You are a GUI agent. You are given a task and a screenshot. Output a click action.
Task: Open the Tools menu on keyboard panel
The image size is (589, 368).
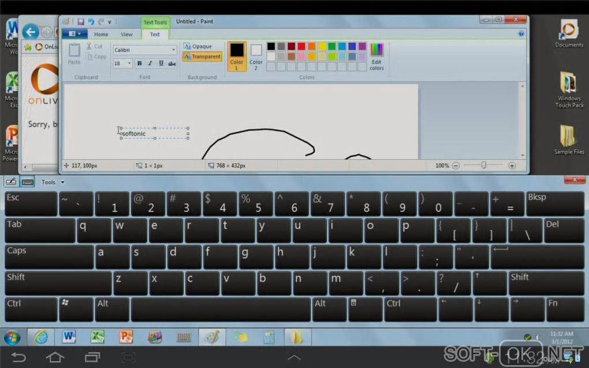53,182
